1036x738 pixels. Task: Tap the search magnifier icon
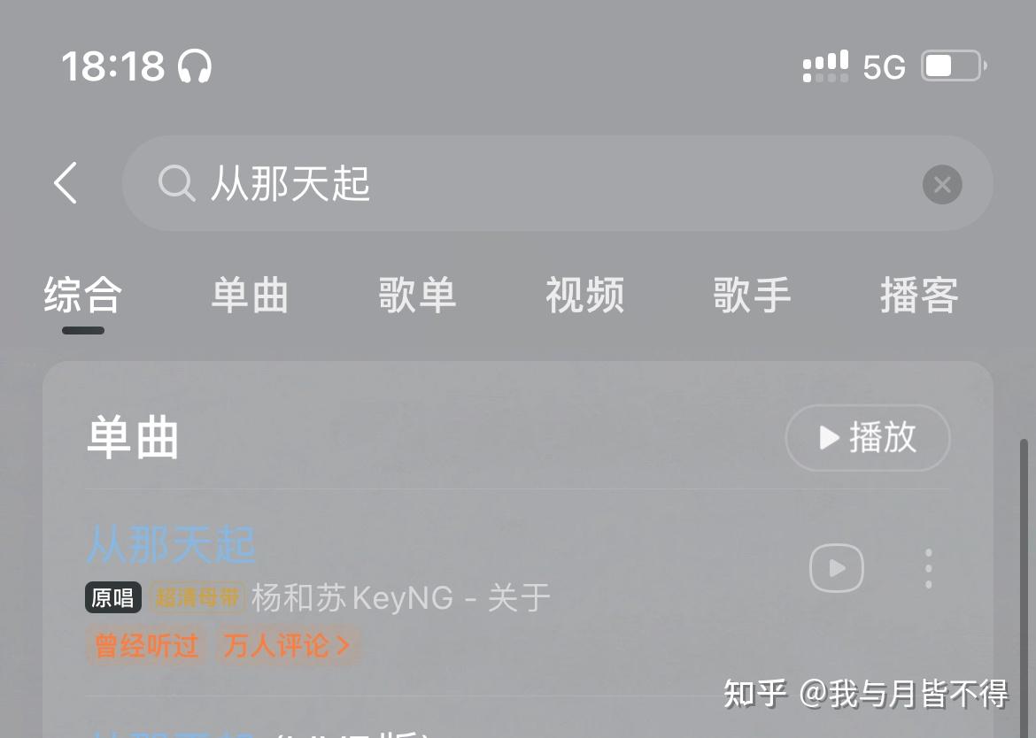tap(176, 183)
